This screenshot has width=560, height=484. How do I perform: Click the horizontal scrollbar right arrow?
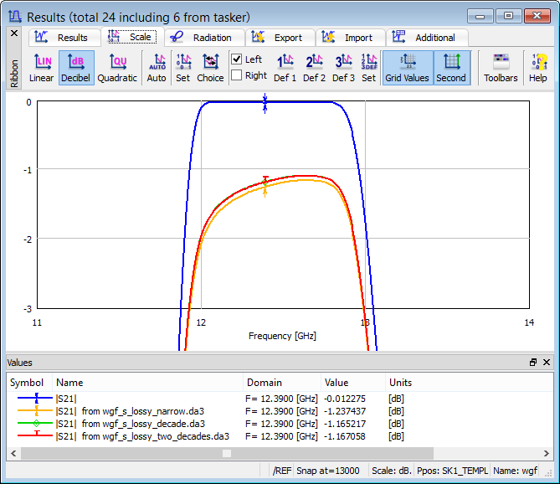point(547,453)
